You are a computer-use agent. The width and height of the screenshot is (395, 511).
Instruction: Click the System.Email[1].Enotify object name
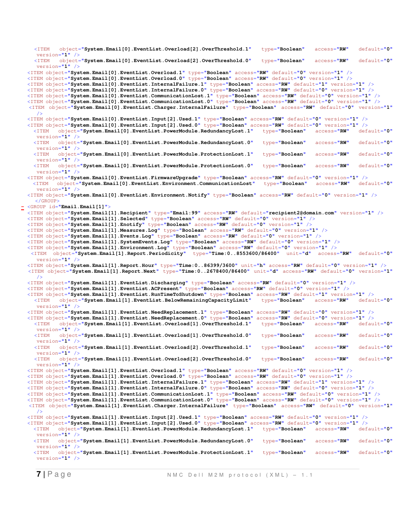coord(106,224)
